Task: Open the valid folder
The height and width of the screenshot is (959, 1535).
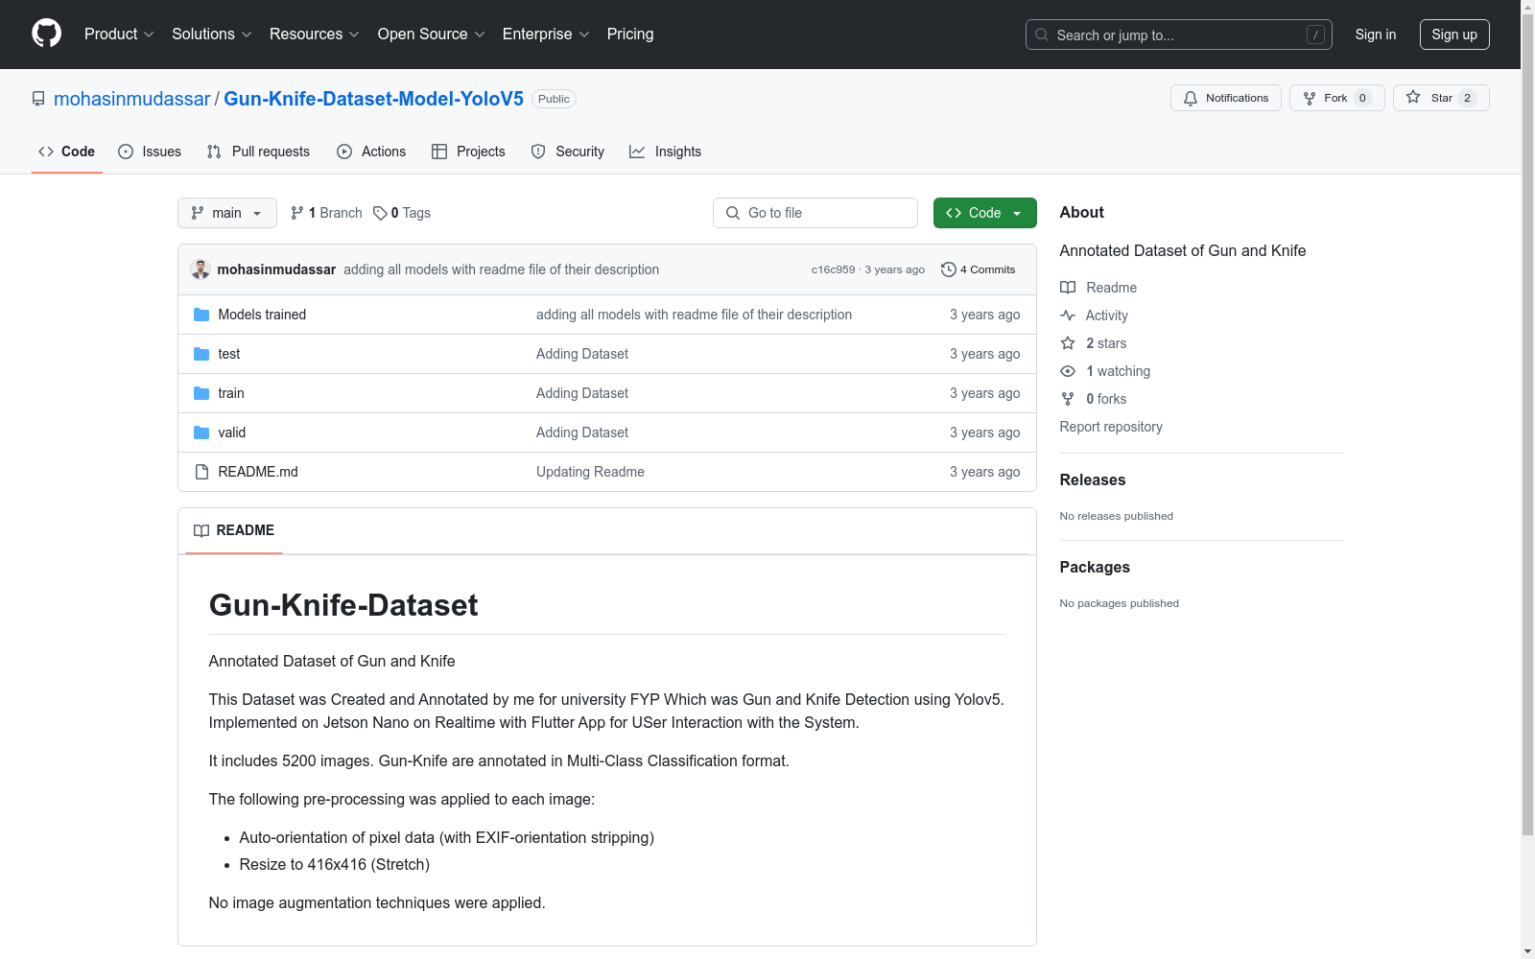Action: pos(232,433)
